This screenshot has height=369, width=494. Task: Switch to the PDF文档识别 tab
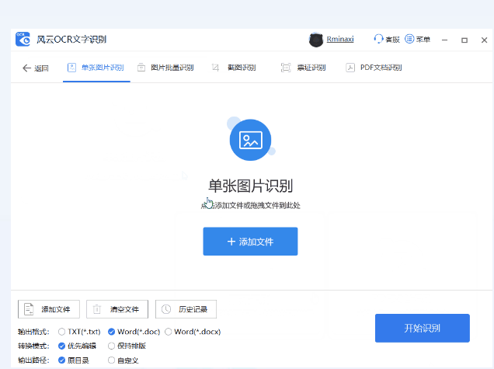(x=374, y=68)
